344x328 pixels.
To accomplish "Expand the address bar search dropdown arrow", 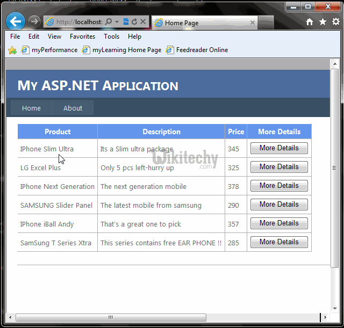I will tap(117, 22).
